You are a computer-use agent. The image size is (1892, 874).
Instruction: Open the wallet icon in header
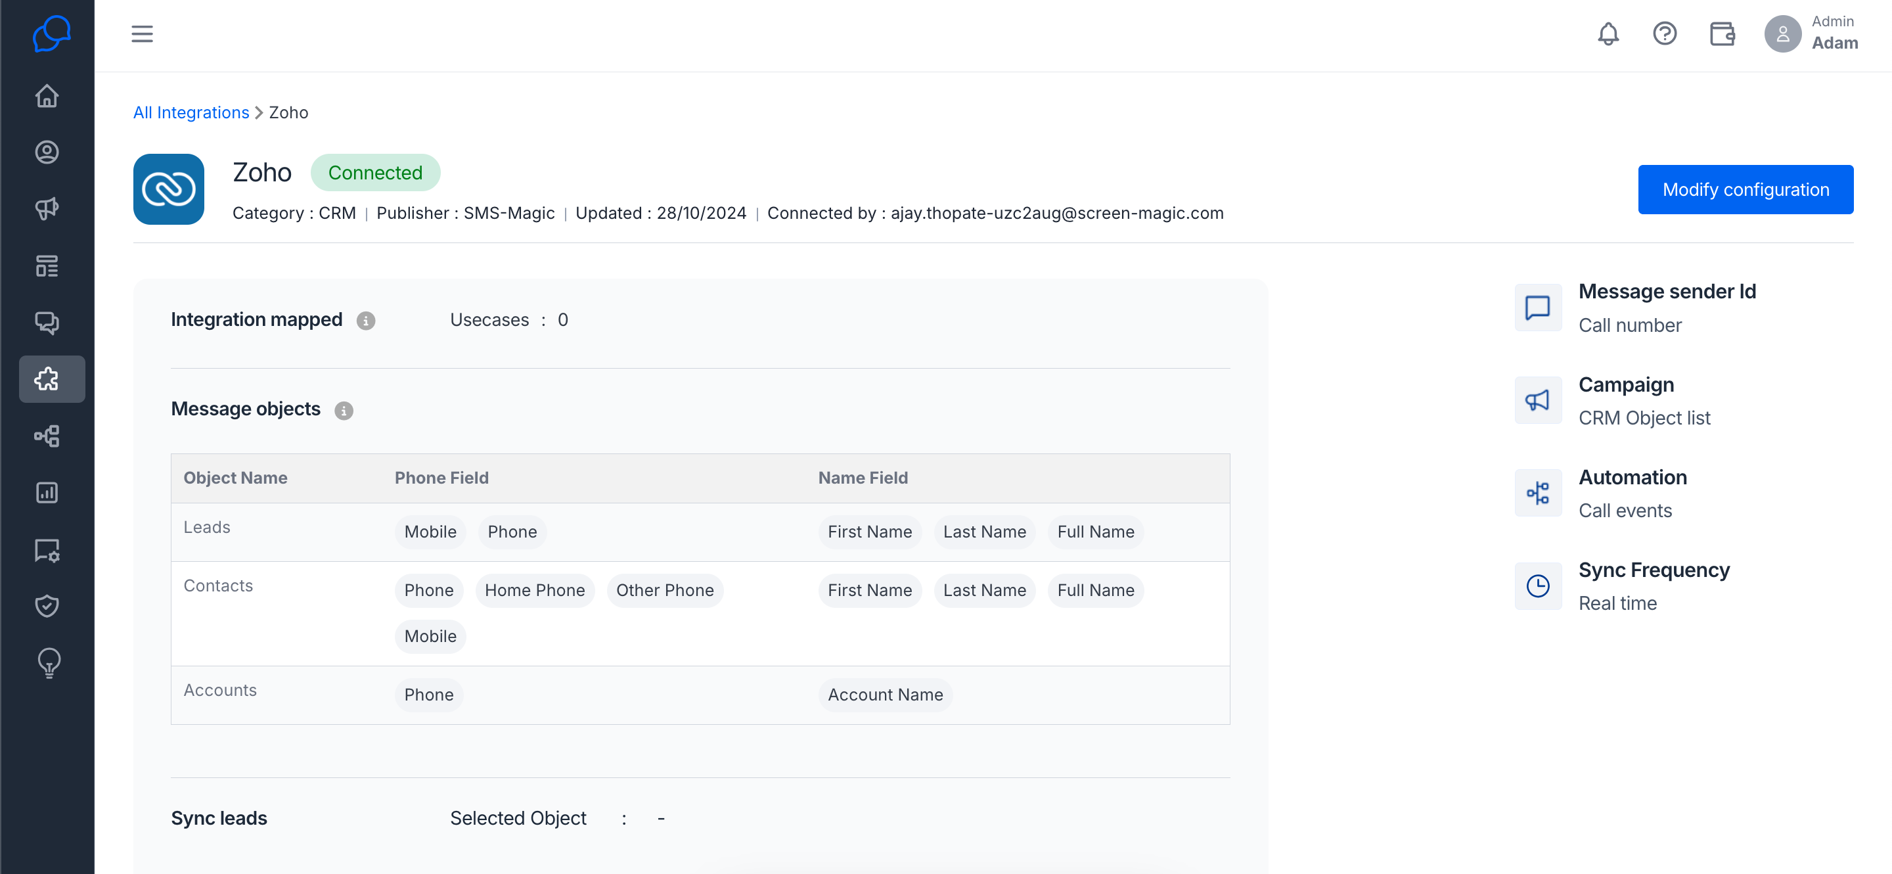point(1722,34)
